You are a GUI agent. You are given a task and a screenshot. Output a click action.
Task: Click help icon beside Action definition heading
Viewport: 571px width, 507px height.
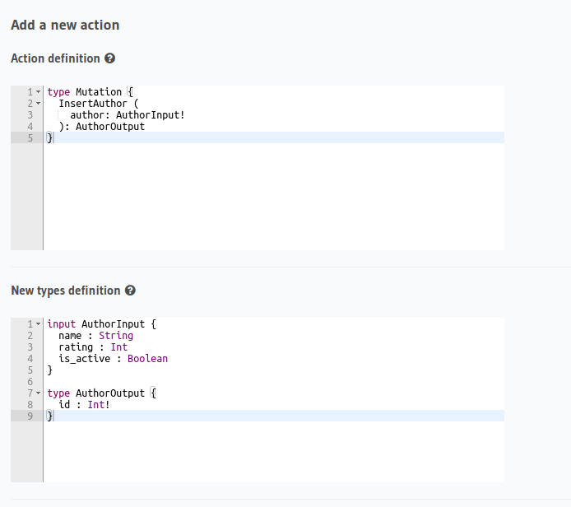pyautogui.click(x=109, y=59)
